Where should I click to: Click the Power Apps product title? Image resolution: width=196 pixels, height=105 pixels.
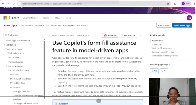pyautogui.click(x=10, y=25)
